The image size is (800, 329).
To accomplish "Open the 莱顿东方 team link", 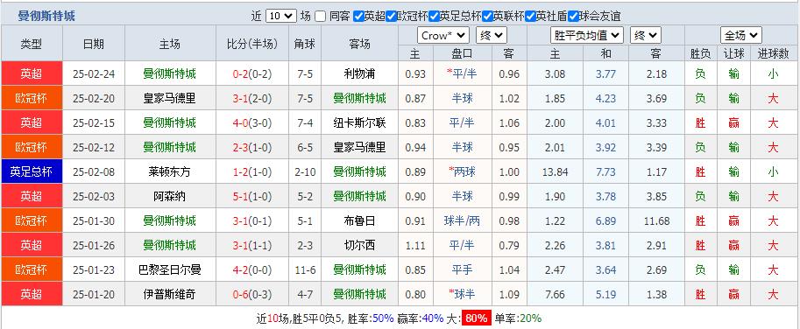I will [169, 171].
